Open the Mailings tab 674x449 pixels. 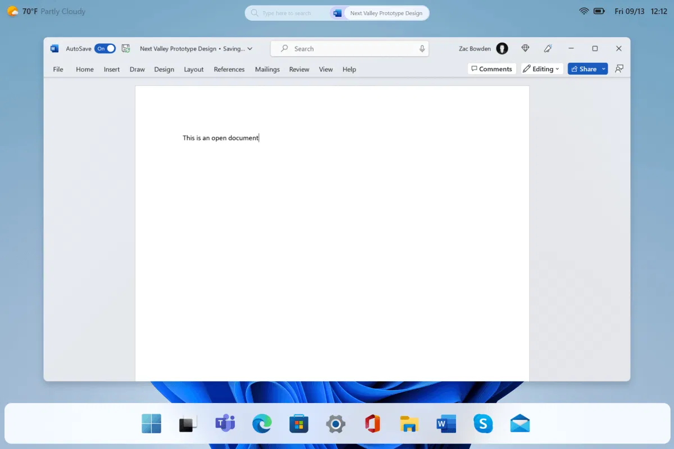coord(267,69)
